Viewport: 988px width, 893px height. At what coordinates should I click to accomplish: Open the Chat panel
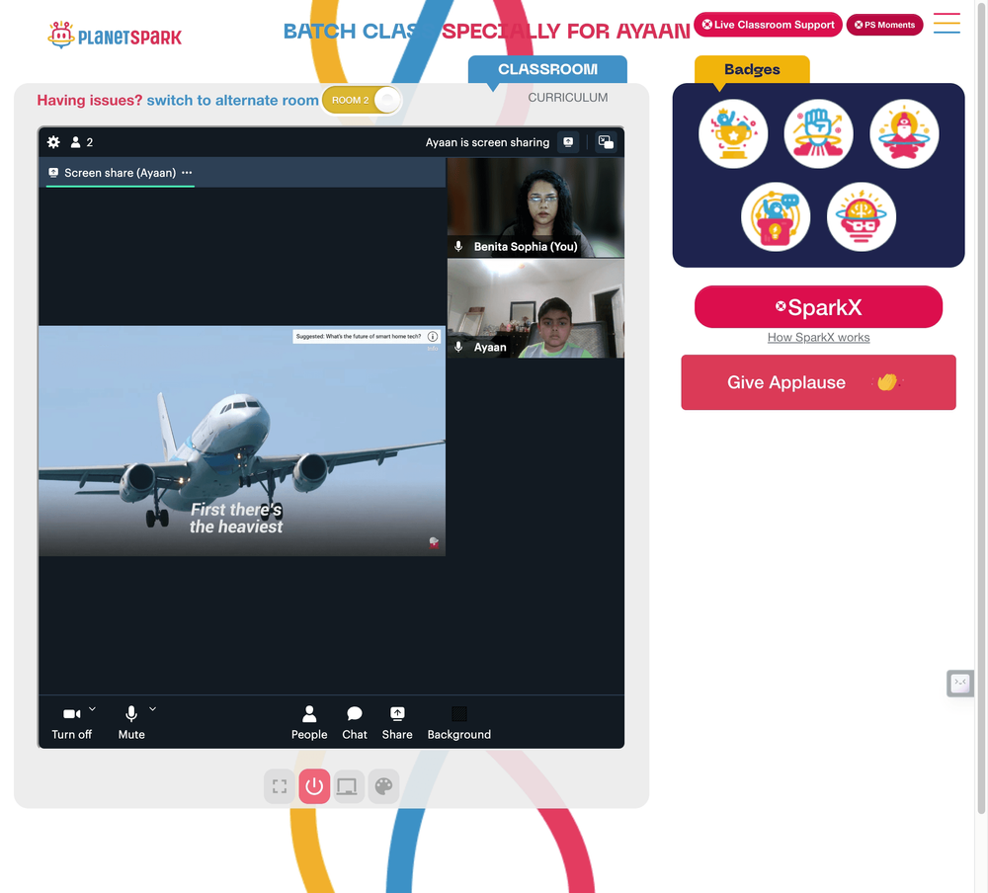click(x=354, y=722)
